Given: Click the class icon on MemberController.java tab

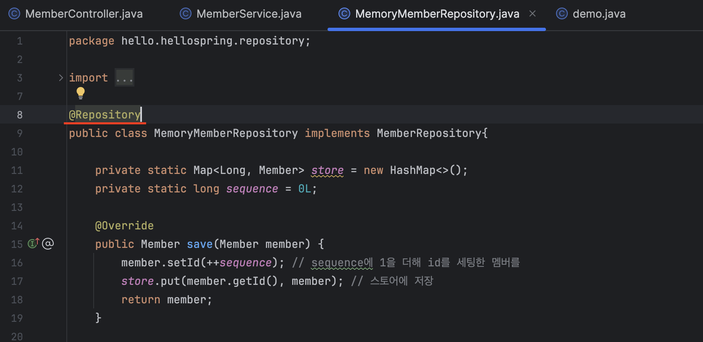Looking at the screenshot, I should point(14,14).
